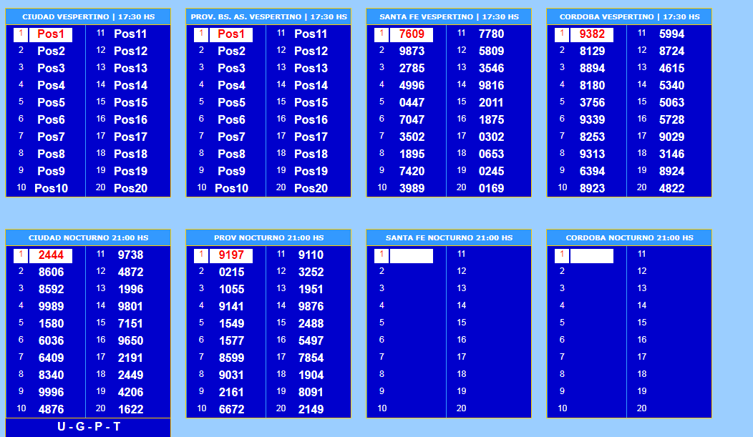Click the Ciudad Nocturno 21:00 HS header
The width and height of the screenshot is (753, 437).
[88, 237]
